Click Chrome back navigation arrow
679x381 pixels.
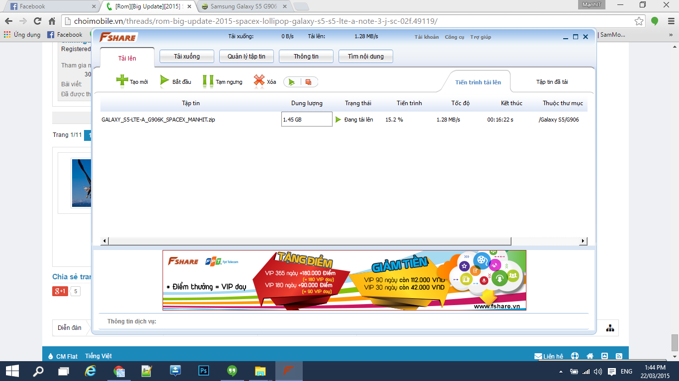click(8, 21)
